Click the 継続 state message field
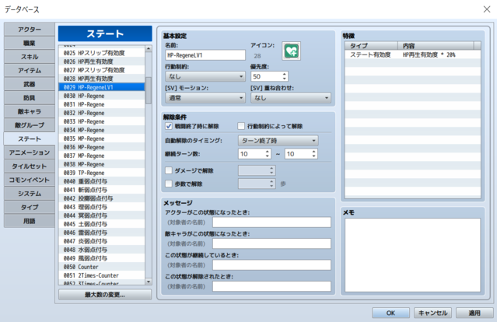Screen dimensions: 497x322 click(271, 265)
